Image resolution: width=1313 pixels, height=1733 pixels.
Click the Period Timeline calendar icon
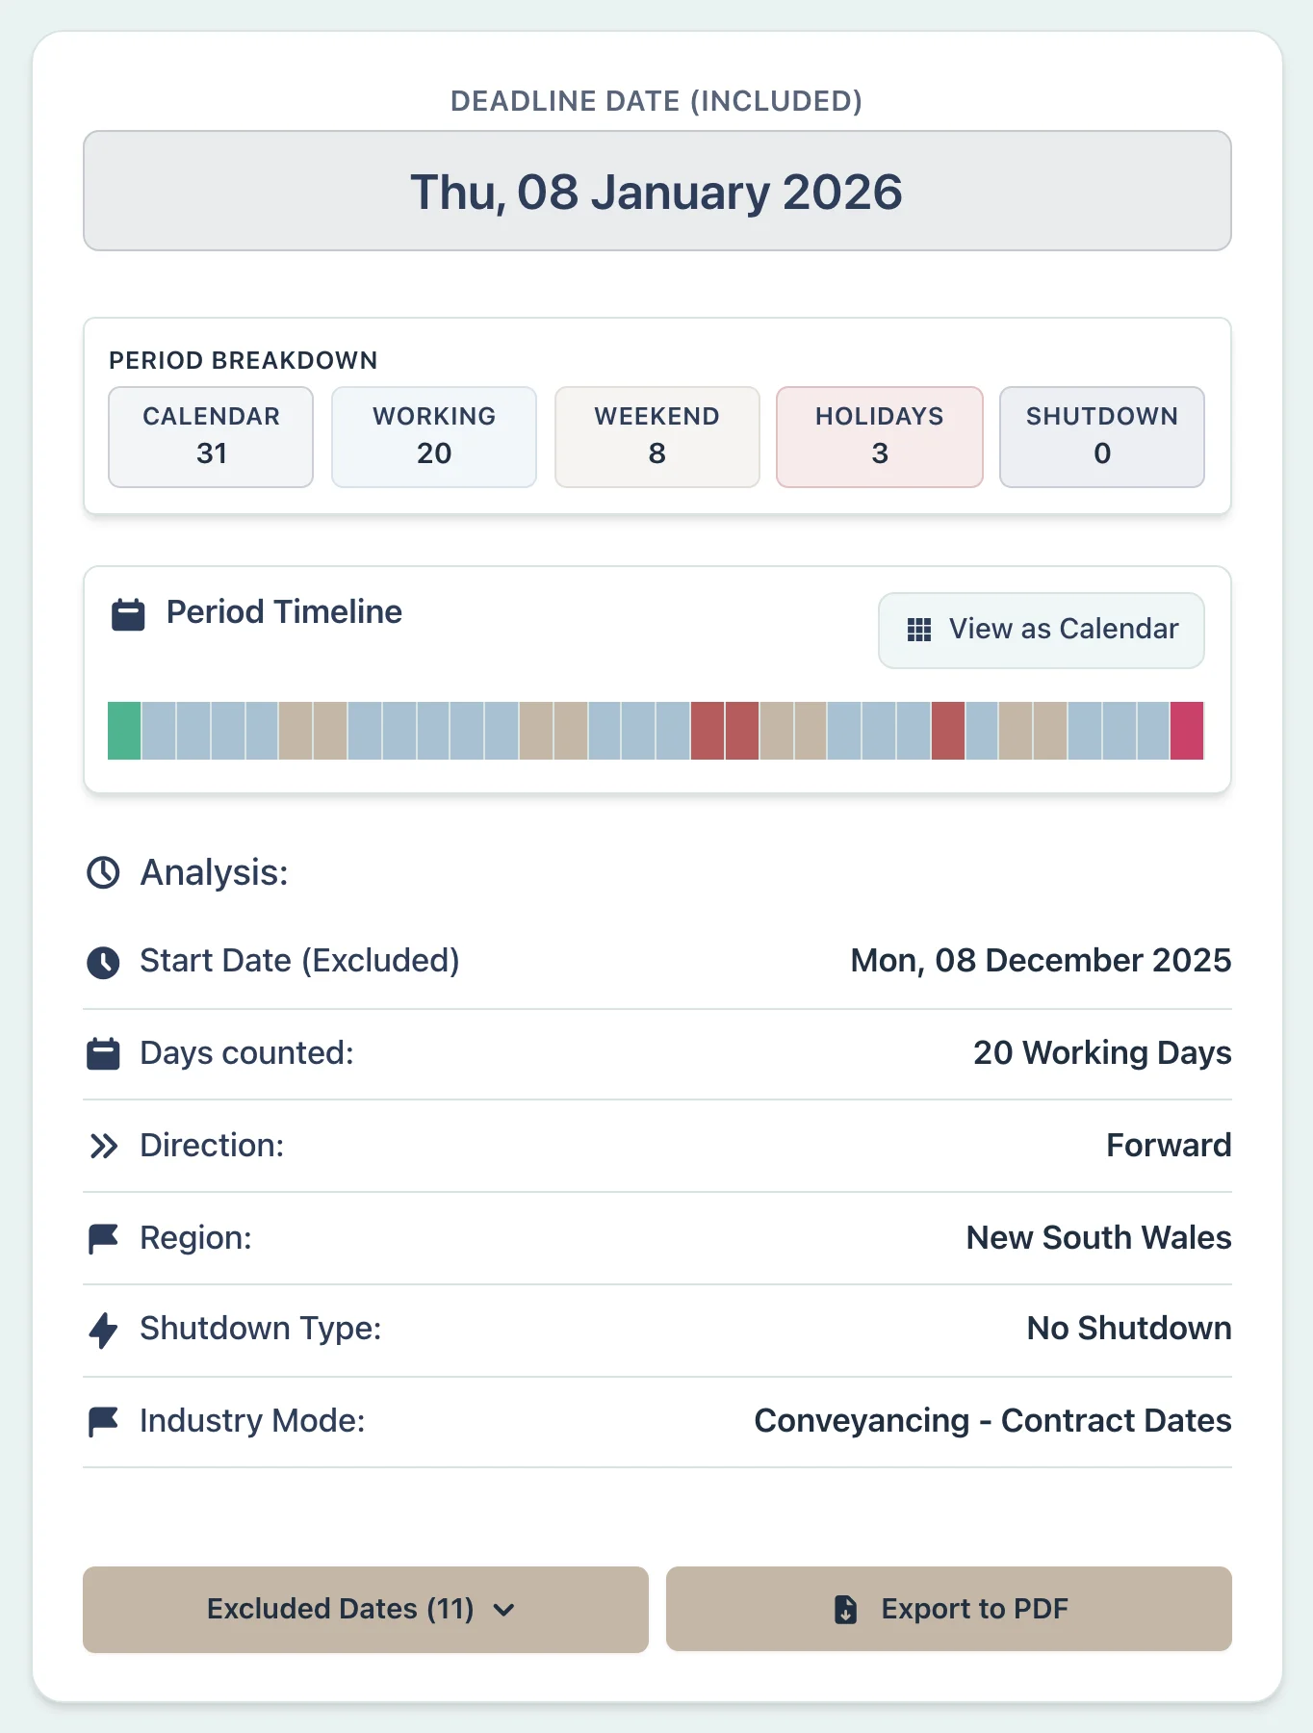(128, 614)
